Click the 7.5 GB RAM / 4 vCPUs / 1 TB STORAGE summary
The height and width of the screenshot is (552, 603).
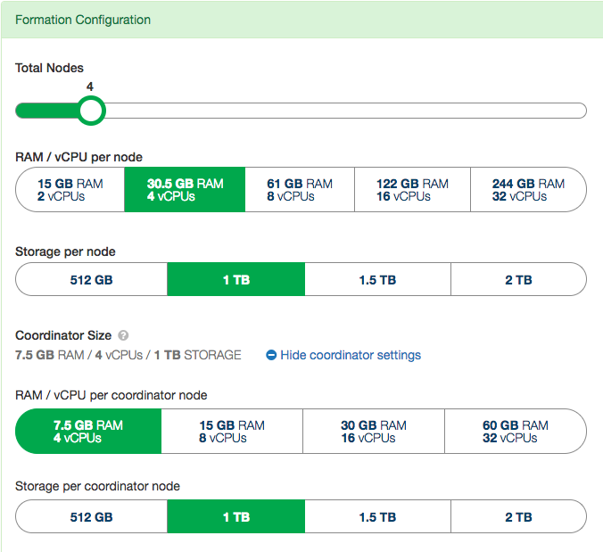[128, 355]
